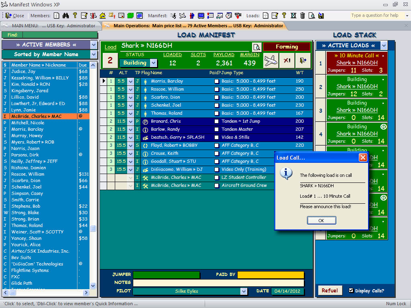Viewport: 411px width, 308px height.
Task: Click Close in the toolbar
Action: pos(15,16)
